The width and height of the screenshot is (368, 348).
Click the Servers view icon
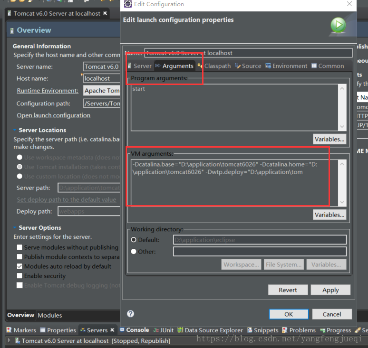click(x=83, y=330)
